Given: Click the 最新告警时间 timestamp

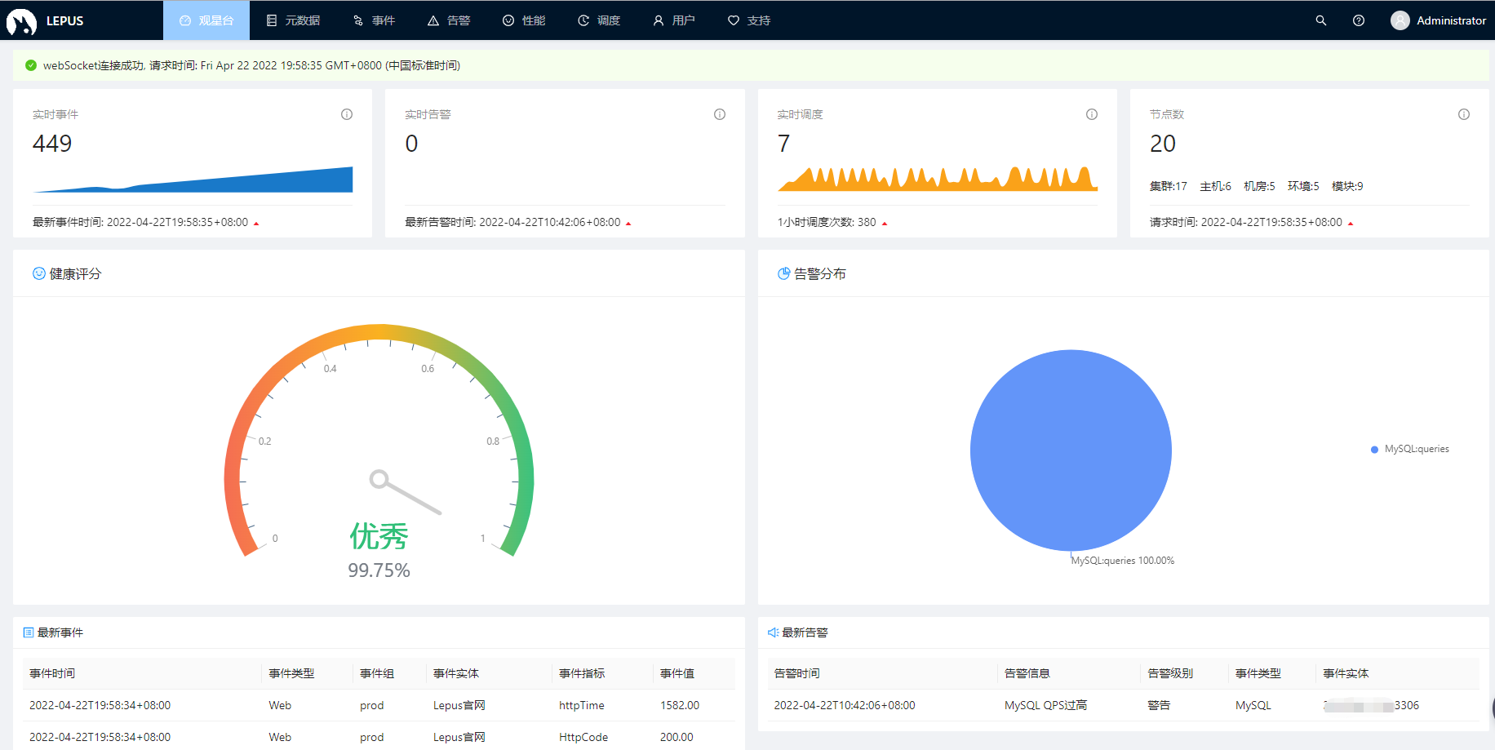Looking at the screenshot, I should (512, 222).
